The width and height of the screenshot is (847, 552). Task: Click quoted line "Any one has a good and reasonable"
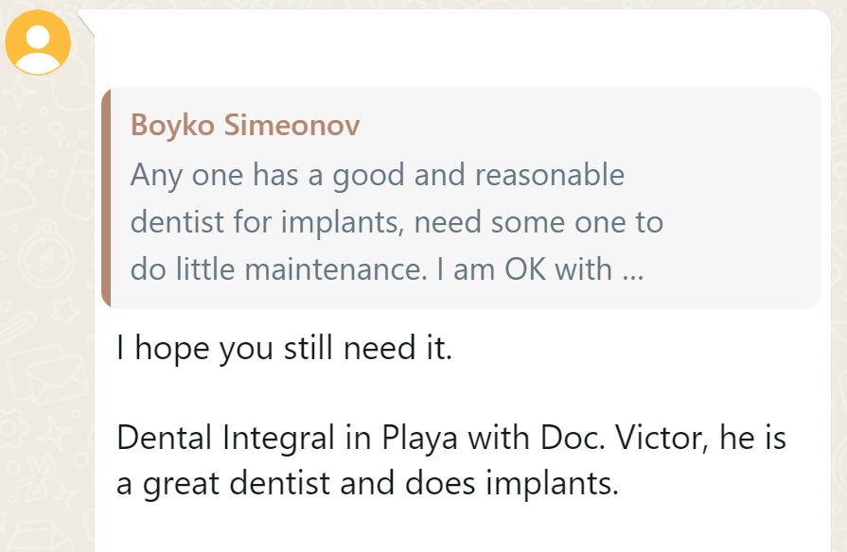[x=378, y=175]
